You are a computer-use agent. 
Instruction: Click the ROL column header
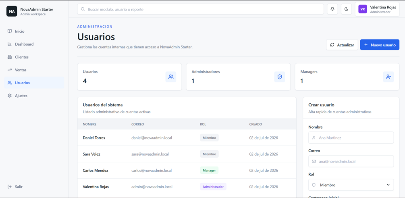203,124
